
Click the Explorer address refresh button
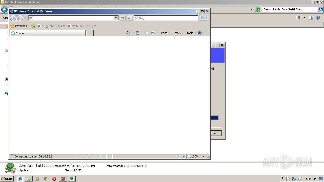[258, 9]
